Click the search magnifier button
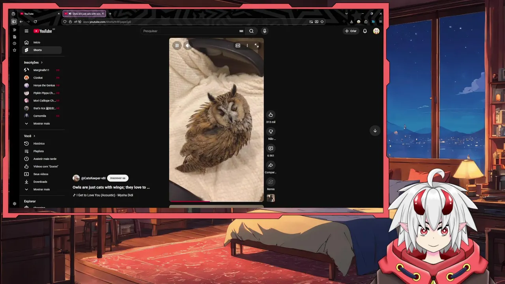 (x=251, y=31)
